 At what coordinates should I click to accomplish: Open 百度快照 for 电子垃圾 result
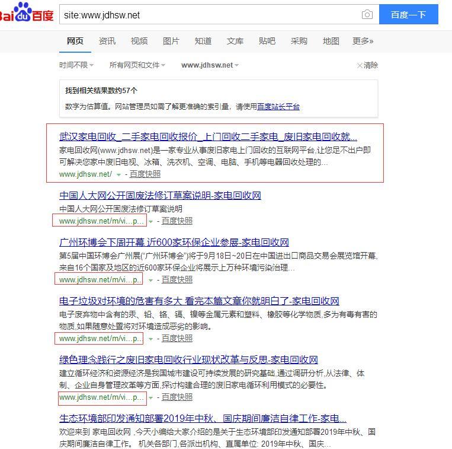click(x=177, y=339)
